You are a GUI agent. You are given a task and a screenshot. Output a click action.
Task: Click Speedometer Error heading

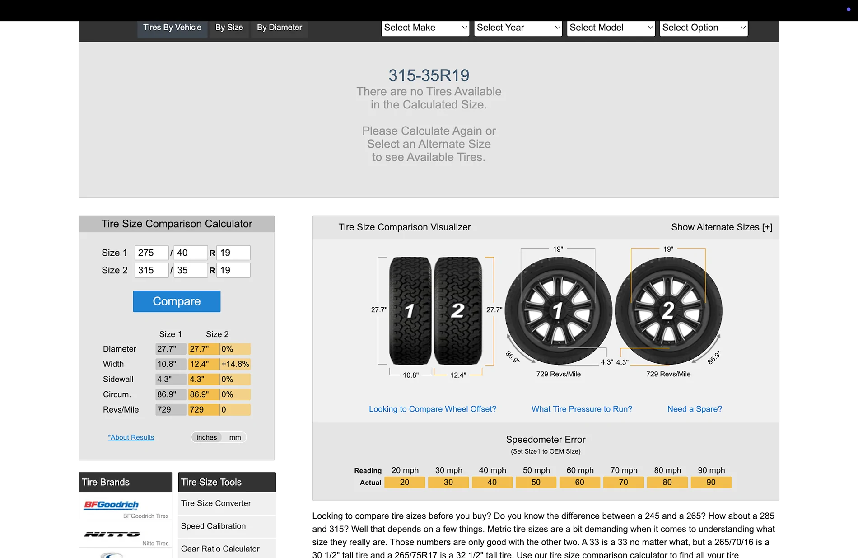(x=546, y=440)
